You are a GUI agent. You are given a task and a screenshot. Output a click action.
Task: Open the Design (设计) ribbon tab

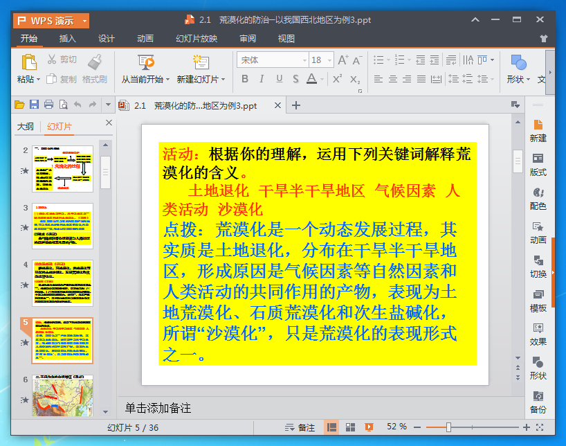tap(106, 38)
